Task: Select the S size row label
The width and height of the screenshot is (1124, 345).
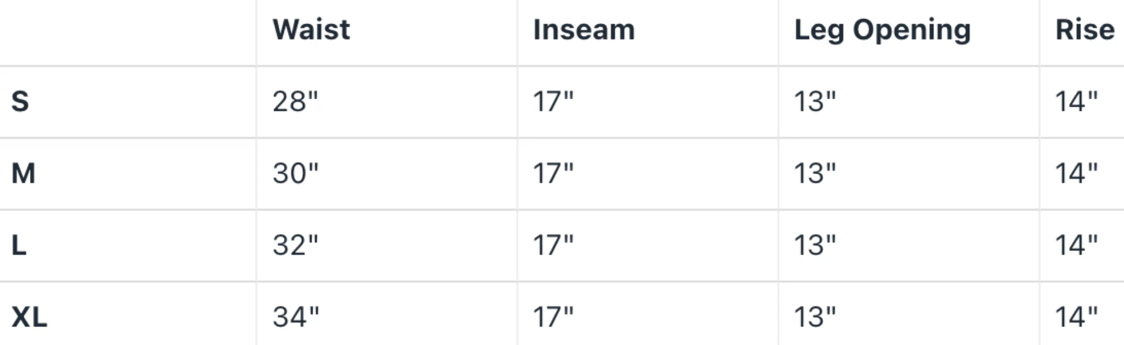Action: [x=20, y=102]
